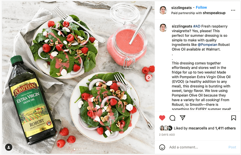Open the #AD hashtag in the caption

[x=197, y=26]
